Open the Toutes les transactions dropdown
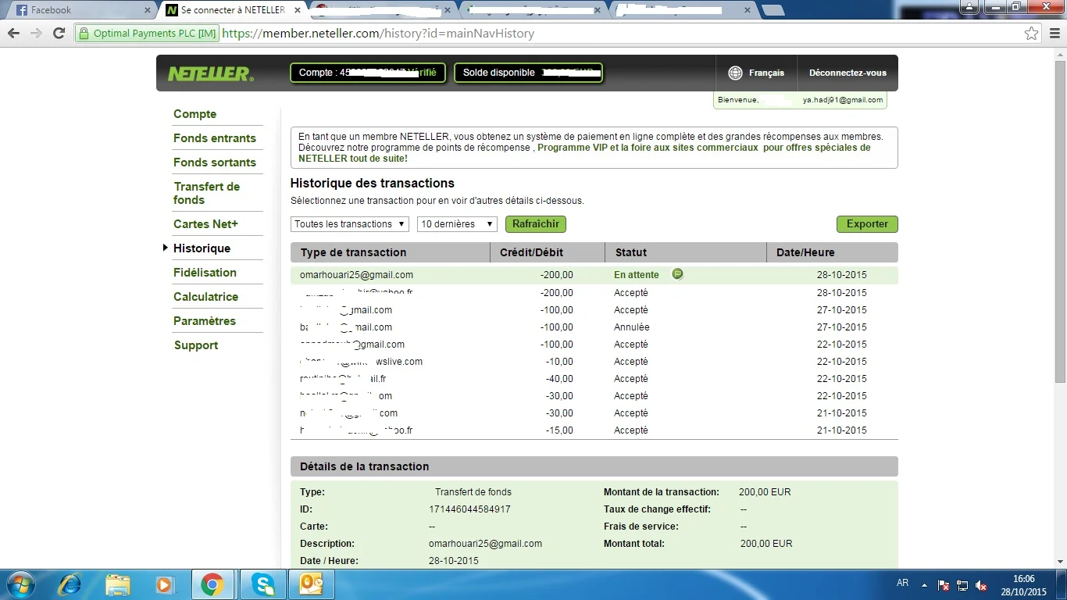The height and width of the screenshot is (600, 1067). click(350, 224)
